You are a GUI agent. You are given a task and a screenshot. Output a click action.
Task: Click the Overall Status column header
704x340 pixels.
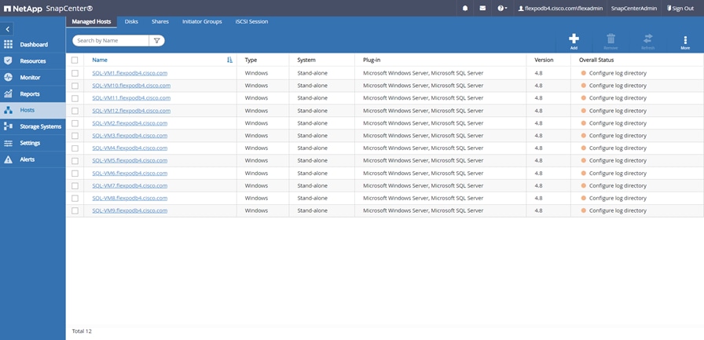tap(596, 60)
